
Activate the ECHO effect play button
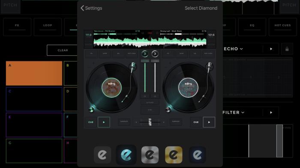click(271, 49)
